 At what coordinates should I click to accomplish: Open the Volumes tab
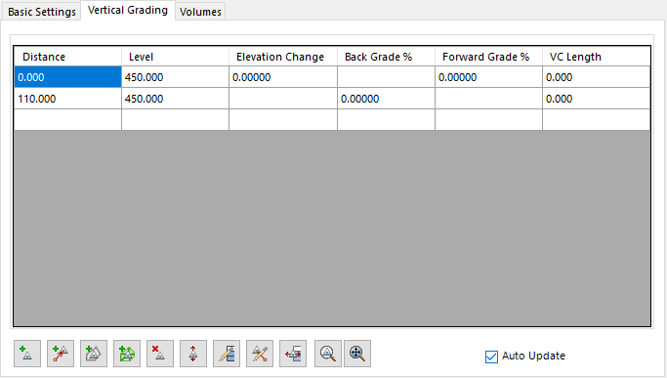pyautogui.click(x=200, y=12)
